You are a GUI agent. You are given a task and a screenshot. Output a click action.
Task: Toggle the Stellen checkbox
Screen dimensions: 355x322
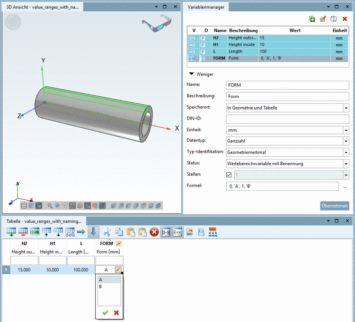[x=230, y=175]
